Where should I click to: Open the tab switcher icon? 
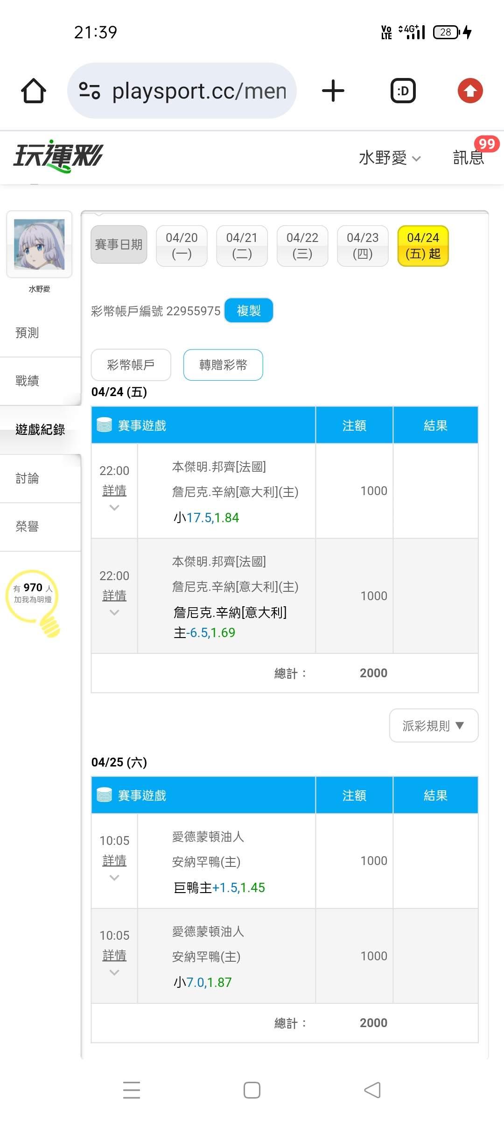pyautogui.click(x=403, y=91)
